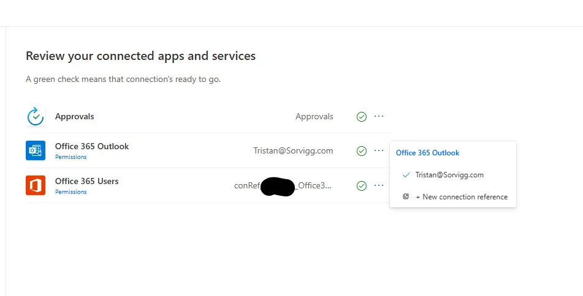Viewport: 583px width, 296px height.
Task: Click green check mark in Approvals row
Action: tap(362, 117)
